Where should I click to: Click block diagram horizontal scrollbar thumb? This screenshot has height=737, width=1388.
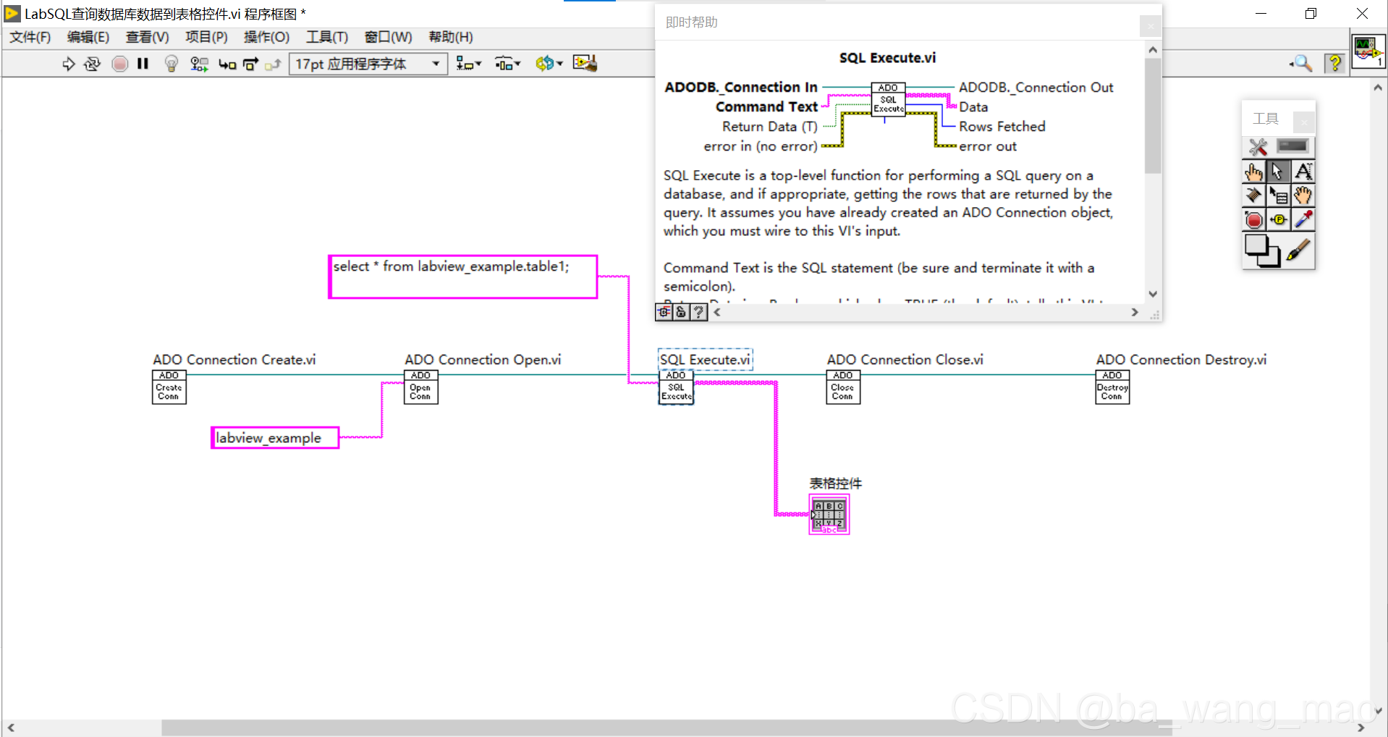666,728
